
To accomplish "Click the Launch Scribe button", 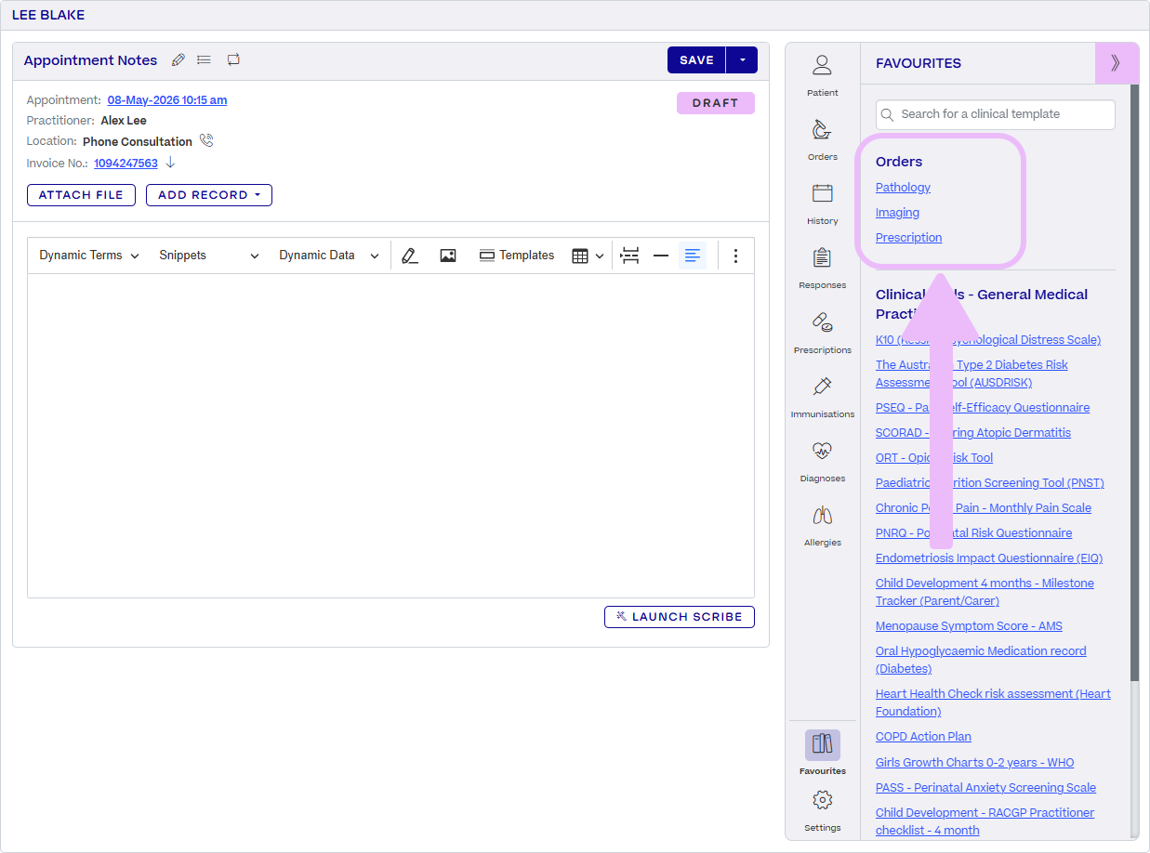I will tap(680, 617).
